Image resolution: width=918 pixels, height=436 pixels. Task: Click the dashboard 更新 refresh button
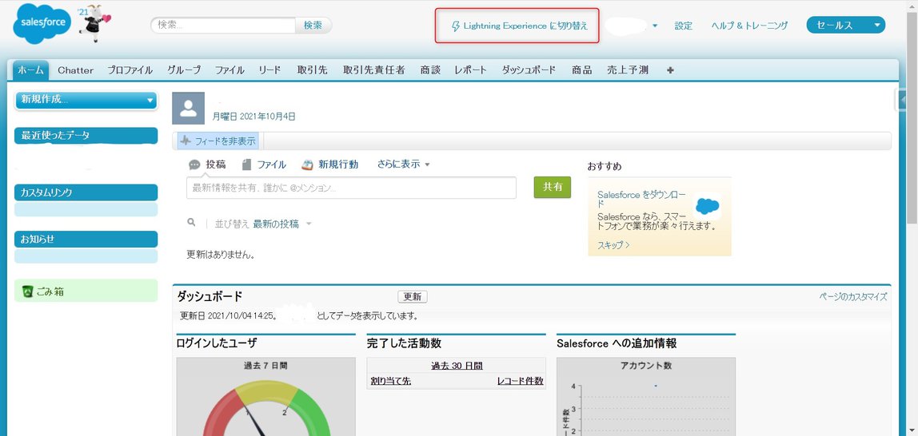point(413,296)
